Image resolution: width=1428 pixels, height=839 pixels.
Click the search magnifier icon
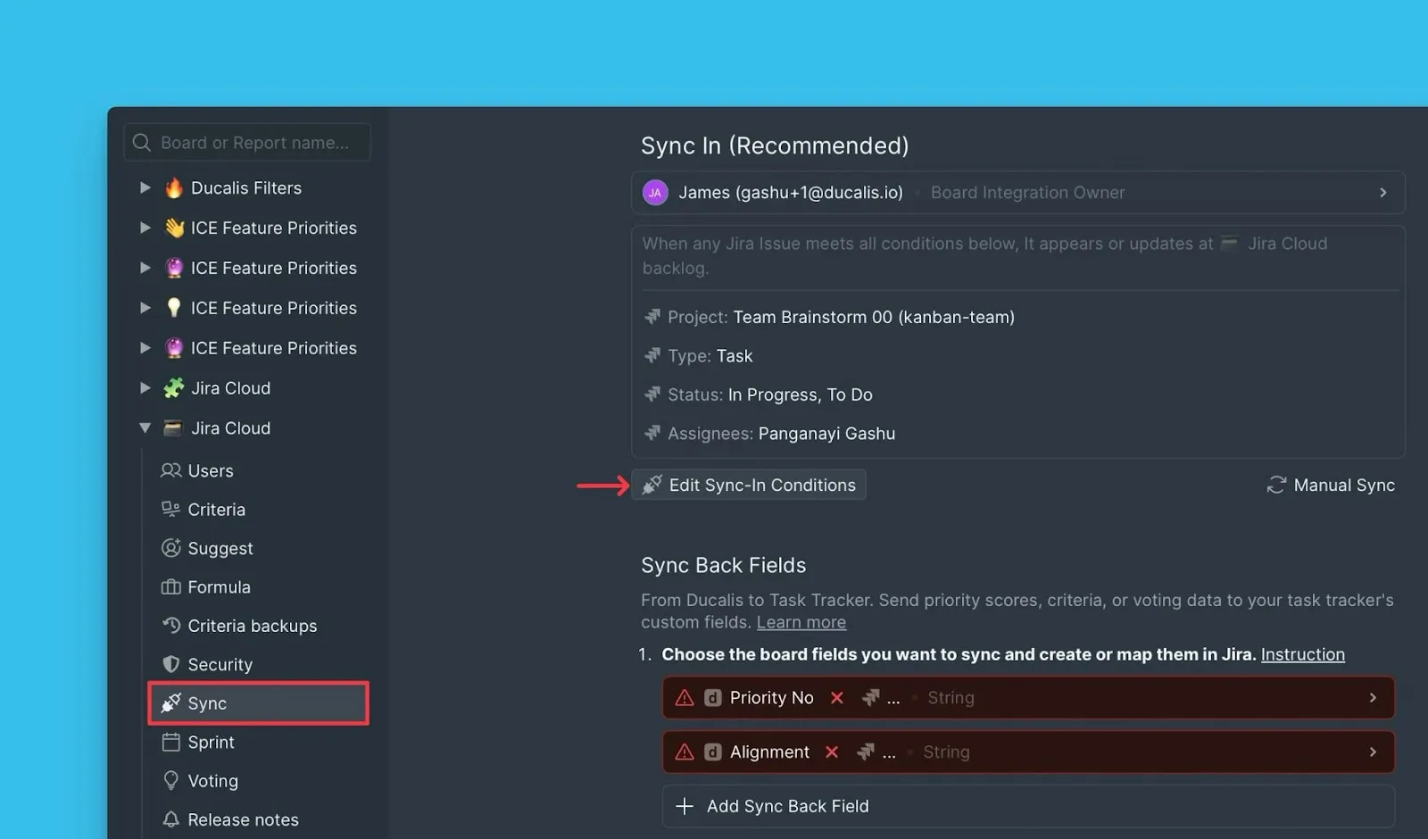[142, 143]
